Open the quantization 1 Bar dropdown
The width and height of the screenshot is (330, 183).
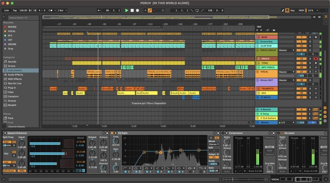(x=62, y=10)
